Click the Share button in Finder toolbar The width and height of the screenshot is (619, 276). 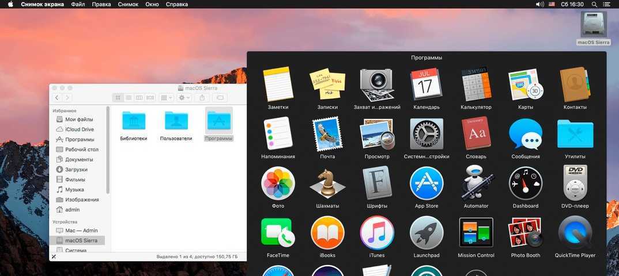(202, 98)
